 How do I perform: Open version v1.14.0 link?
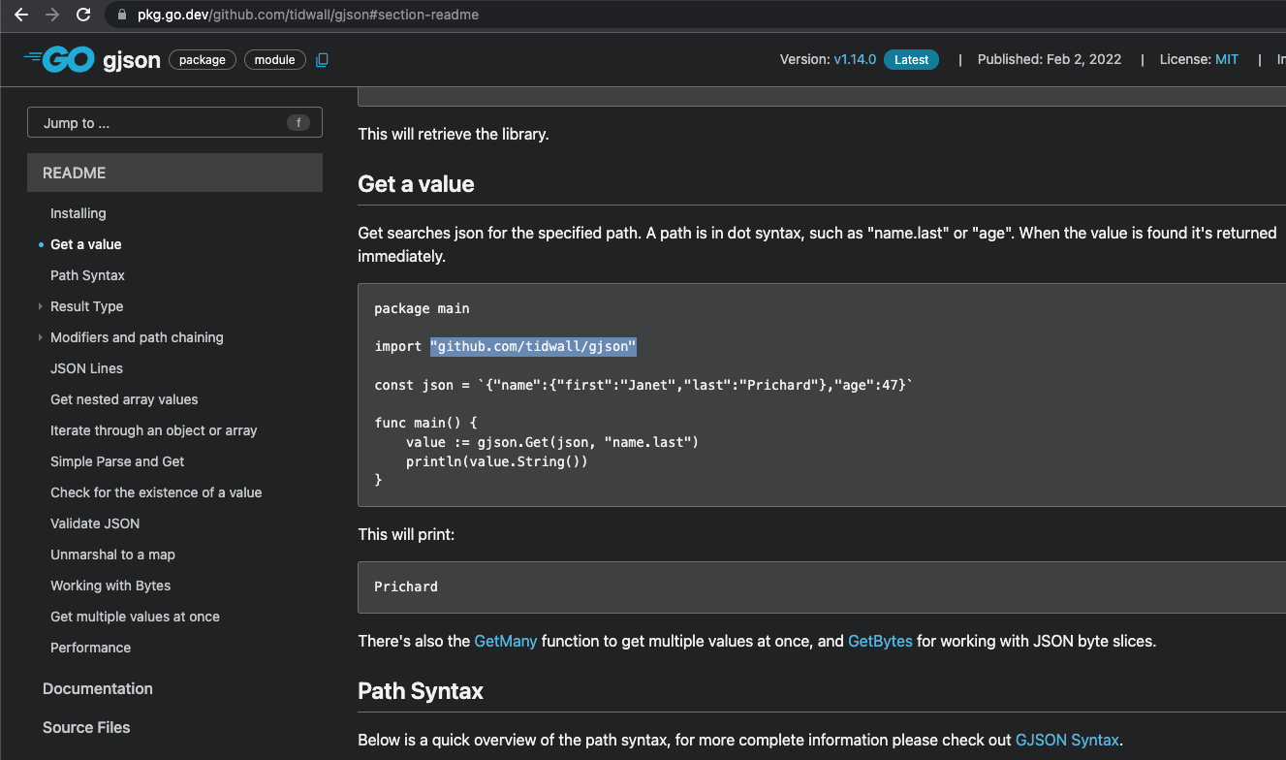(855, 59)
